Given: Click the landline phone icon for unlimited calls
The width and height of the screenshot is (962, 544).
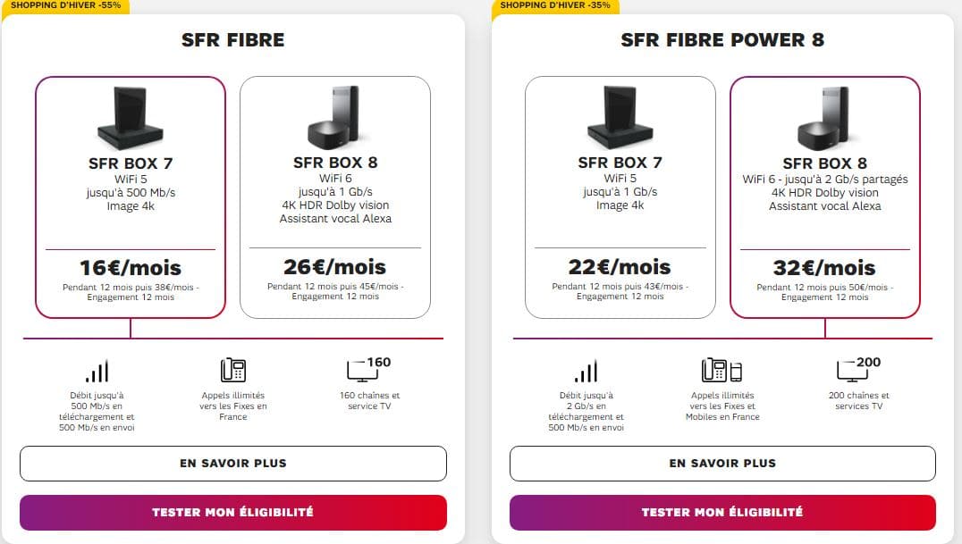Looking at the screenshot, I should (232, 368).
